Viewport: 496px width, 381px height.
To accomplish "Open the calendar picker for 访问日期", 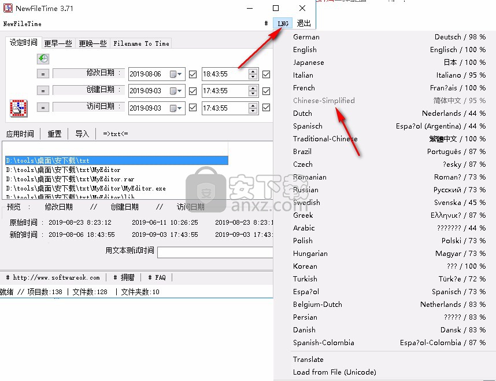I will coord(176,108).
